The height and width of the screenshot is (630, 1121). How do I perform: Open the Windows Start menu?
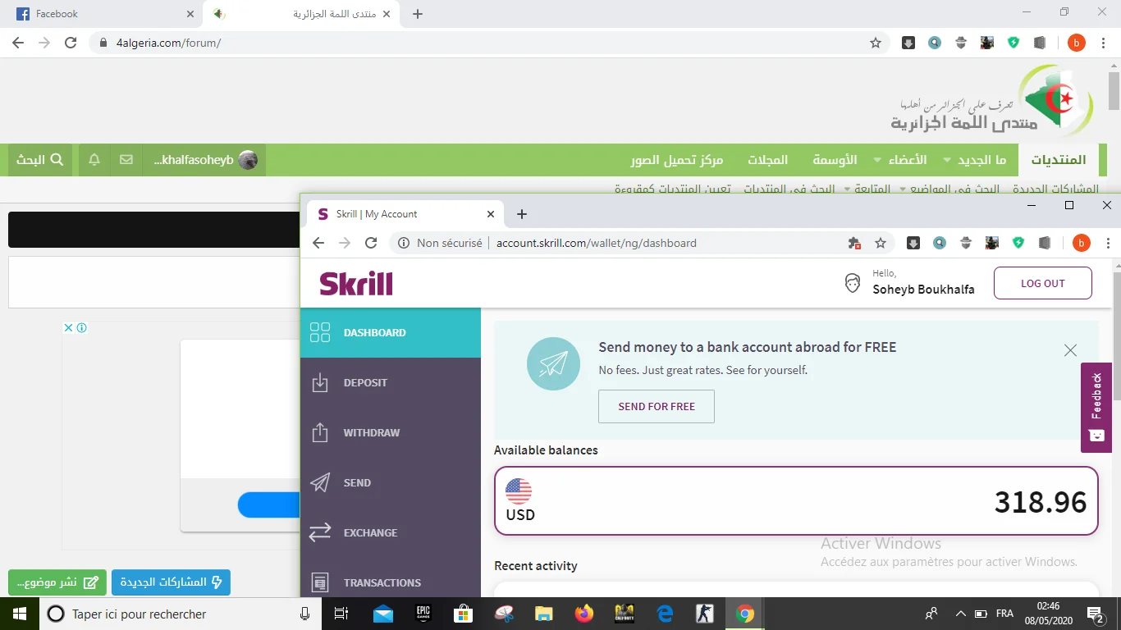(19, 614)
